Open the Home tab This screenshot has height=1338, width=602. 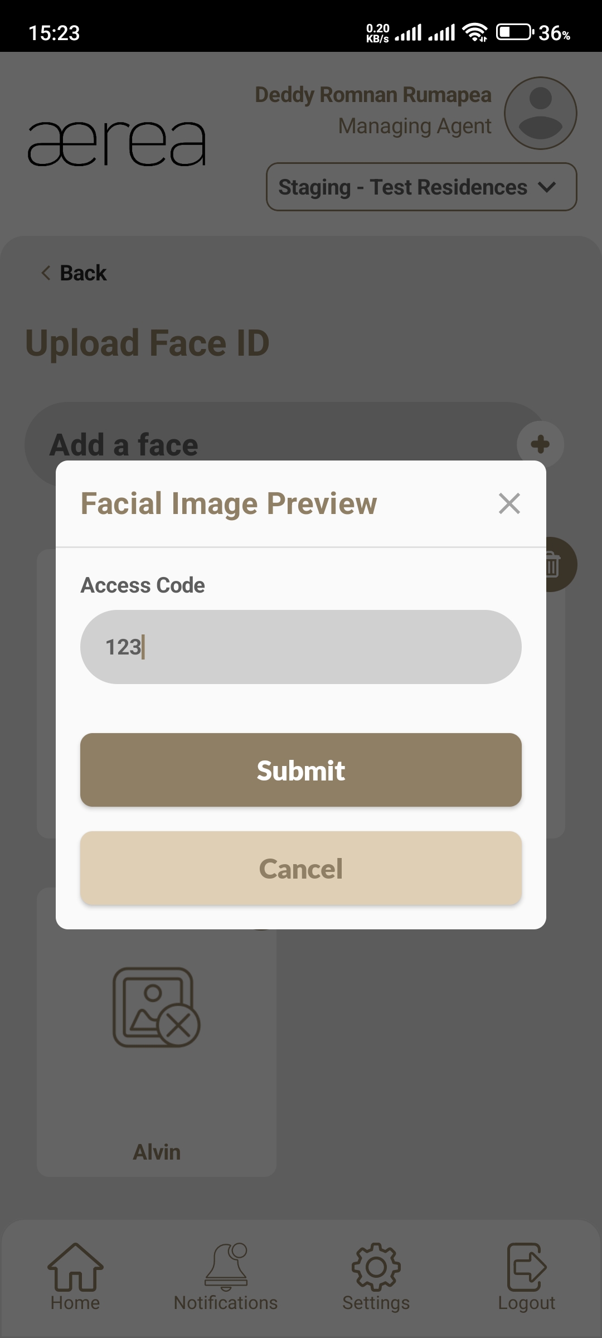(x=75, y=1277)
